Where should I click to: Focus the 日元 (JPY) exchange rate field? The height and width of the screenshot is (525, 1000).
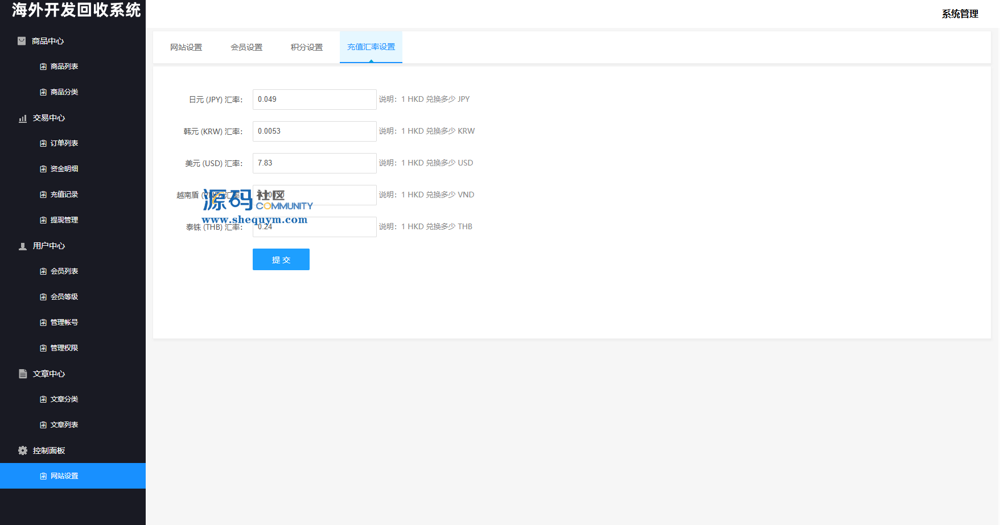314,100
